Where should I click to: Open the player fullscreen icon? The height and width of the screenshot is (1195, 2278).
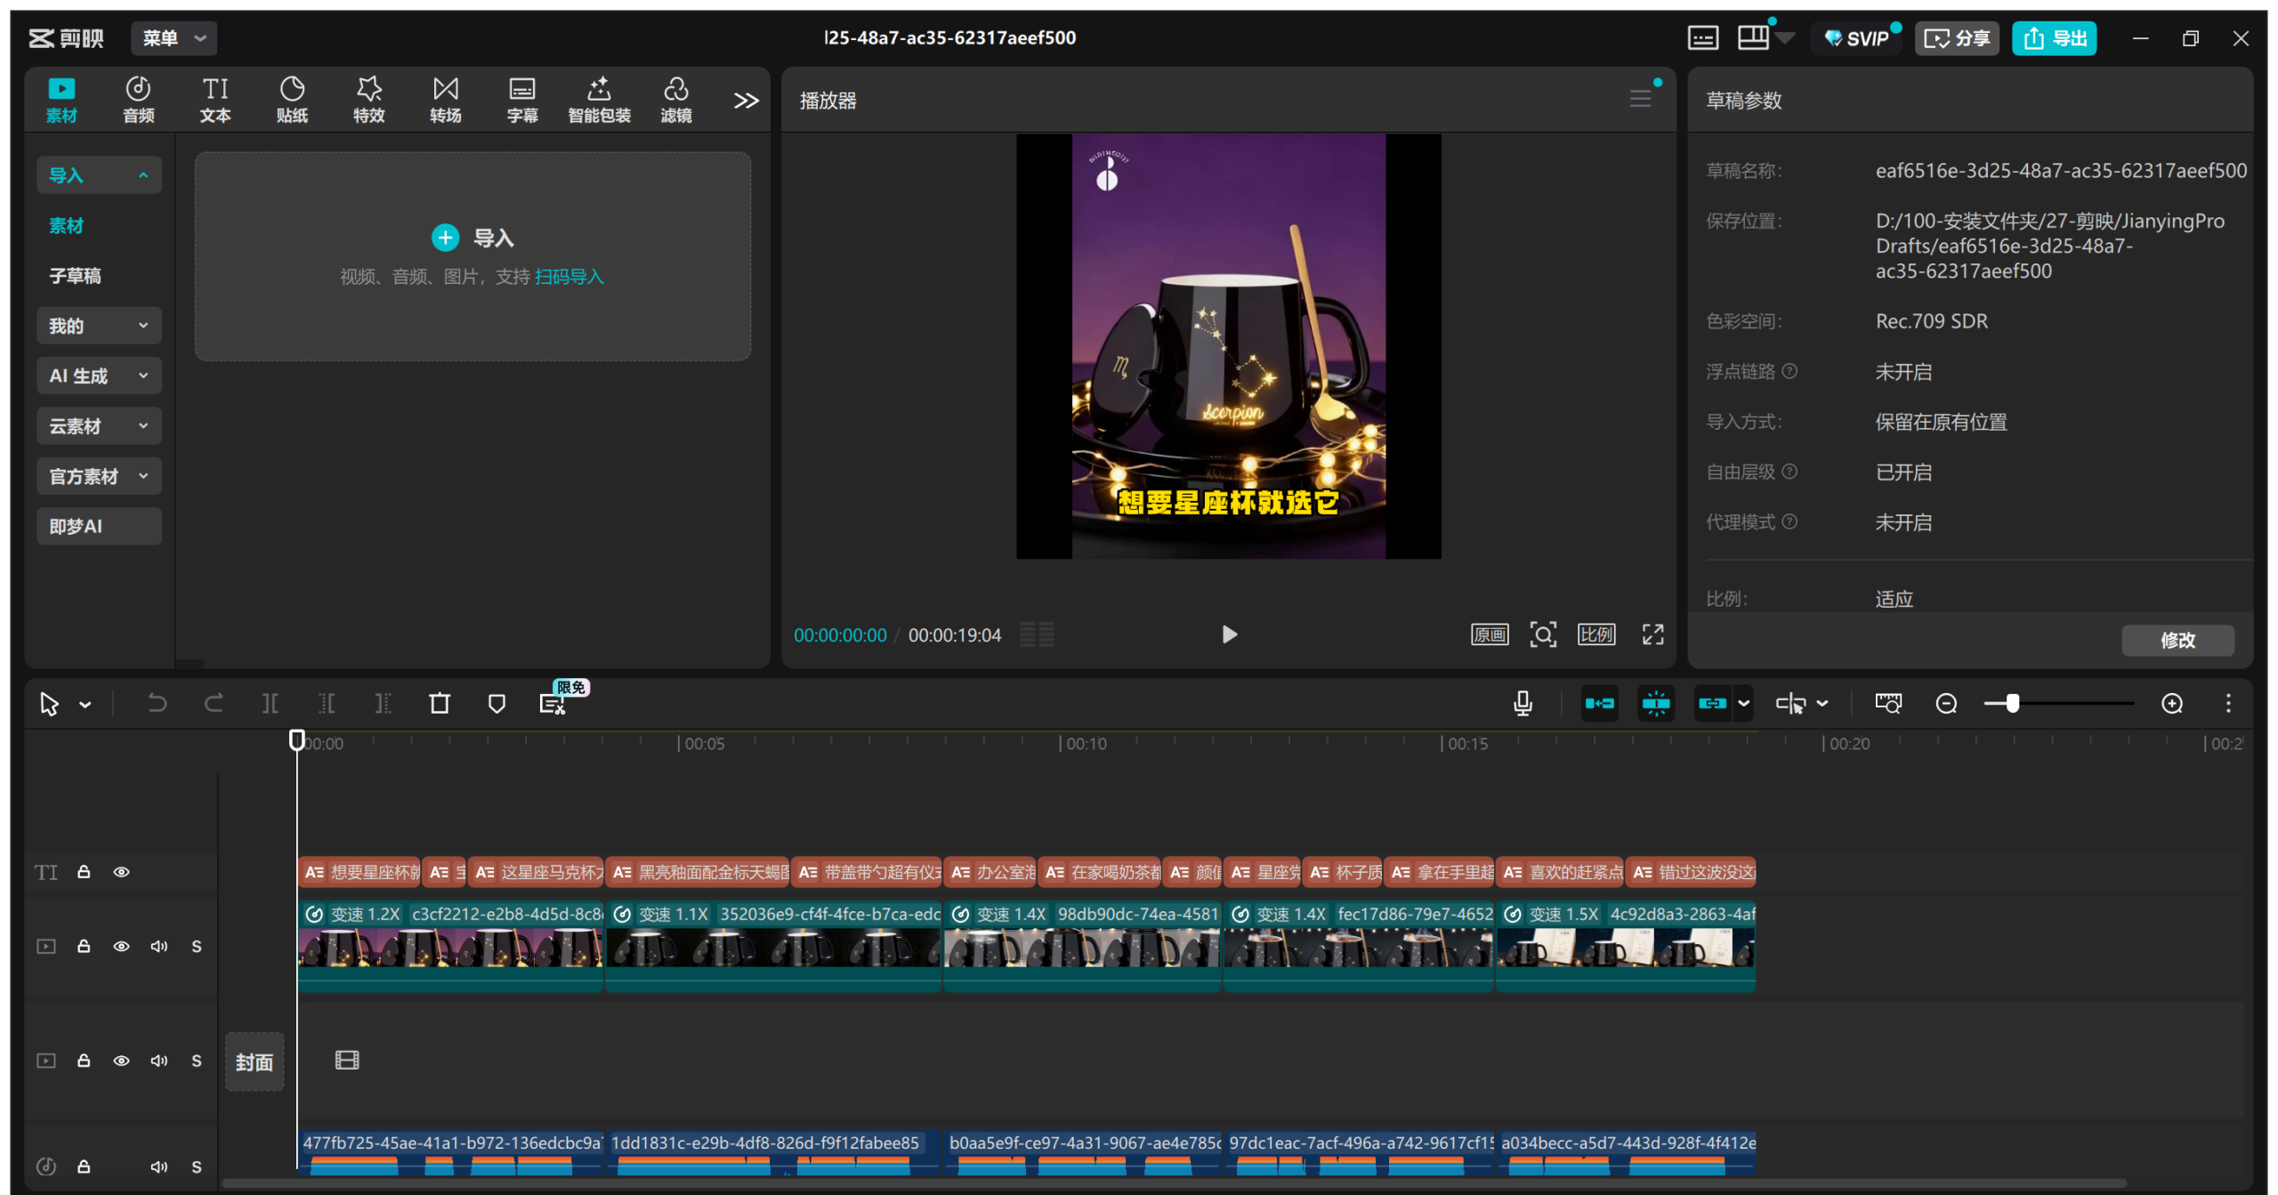click(1652, 634)
